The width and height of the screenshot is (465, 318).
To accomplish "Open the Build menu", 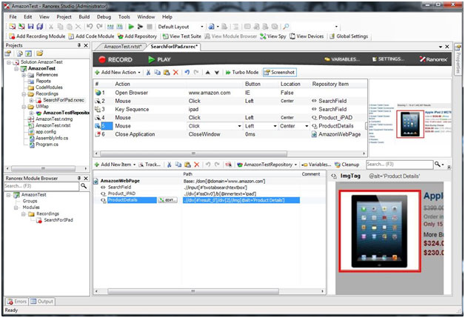I will point(84,17).
